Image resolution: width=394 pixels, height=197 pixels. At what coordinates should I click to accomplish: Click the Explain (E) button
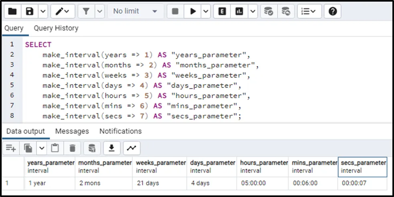(222, 12)
